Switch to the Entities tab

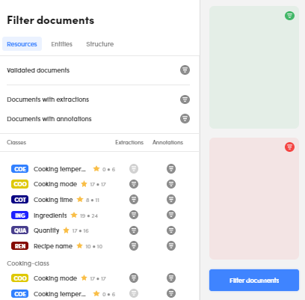(x=62, y=44)
